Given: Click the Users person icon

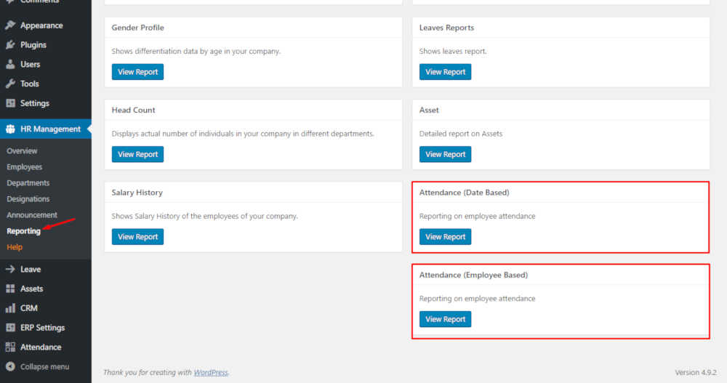Looking at the screenshot, I should pyautogui.click(x=10, y=65).
